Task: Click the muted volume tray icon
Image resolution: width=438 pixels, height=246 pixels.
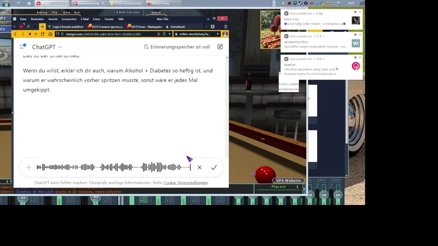Action: click(x=284, y=3)
